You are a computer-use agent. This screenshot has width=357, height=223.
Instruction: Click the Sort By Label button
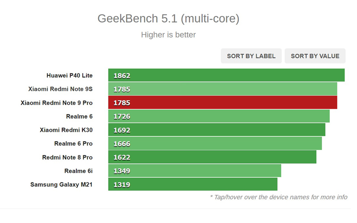point(251,56)
